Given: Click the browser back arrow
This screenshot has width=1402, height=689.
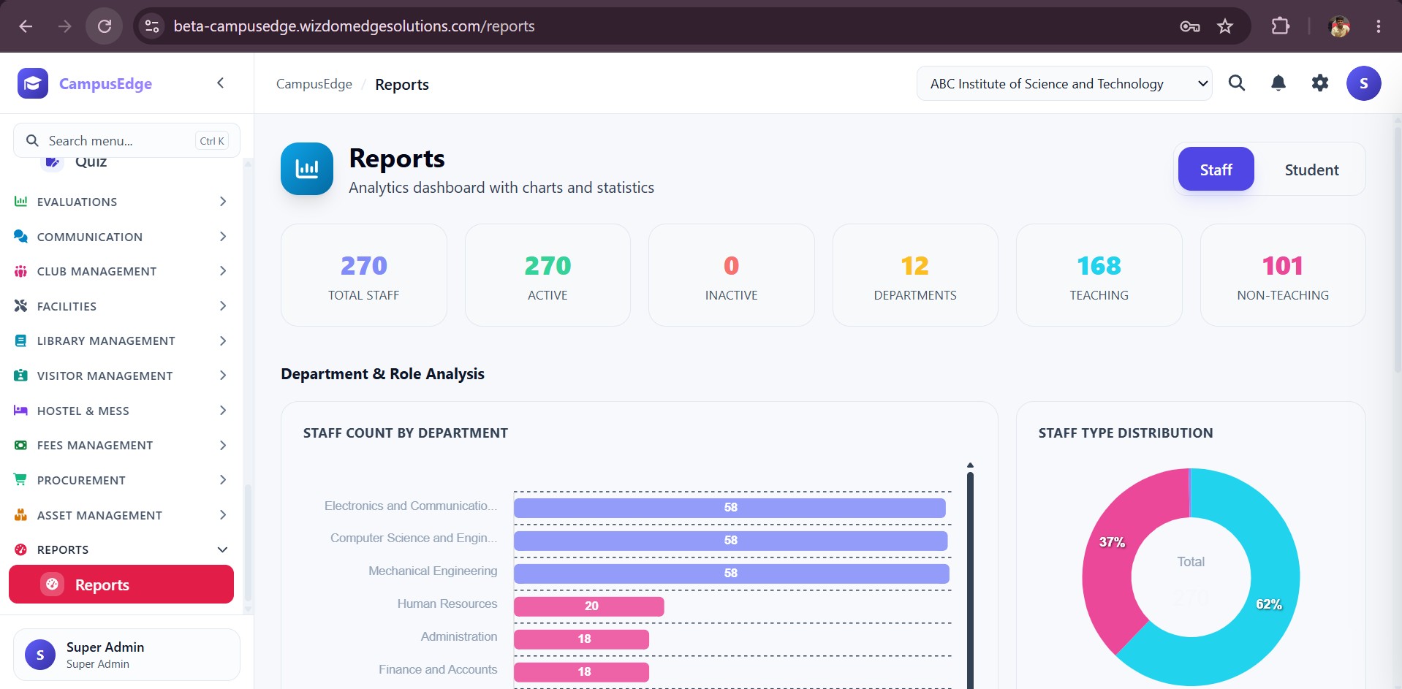Looking at the screenshot, I should [x=26, y=26].
